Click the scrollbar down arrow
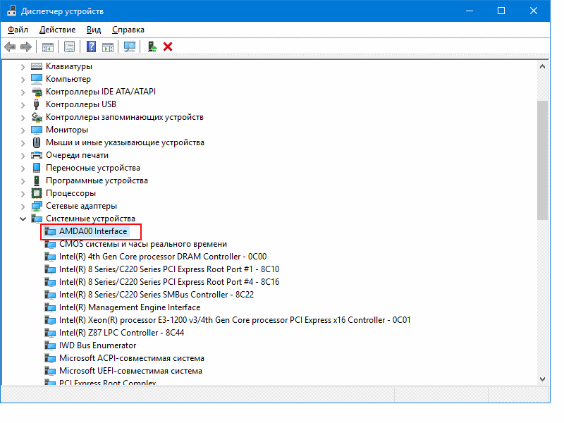Image resolution: width=564 pixels, height=423 pixels. (542, 379)
